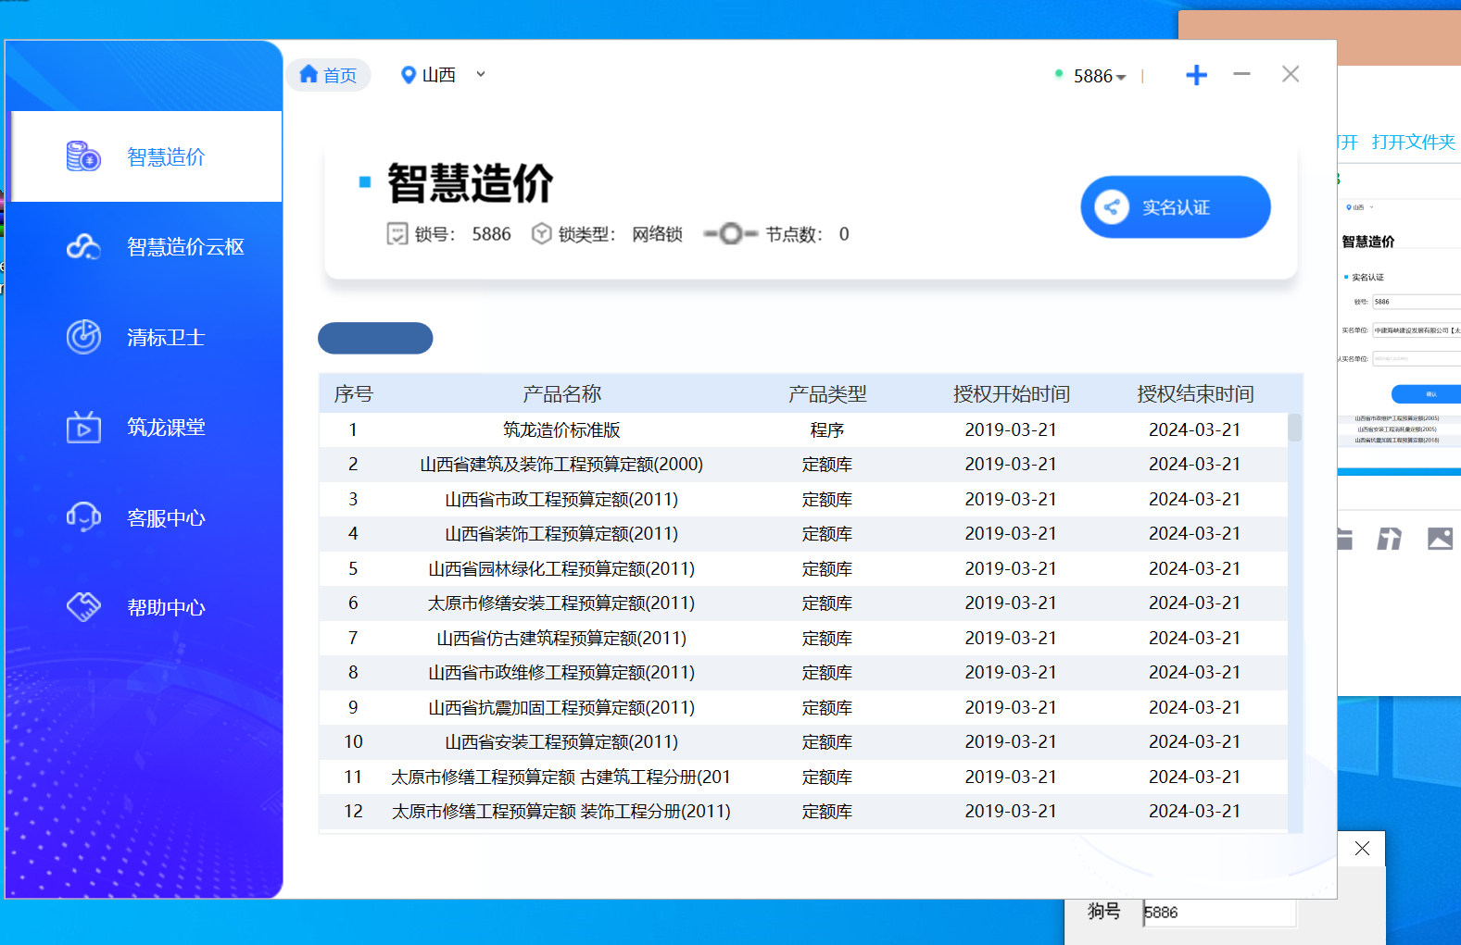Click the location pin icon next to 山西

408,75
